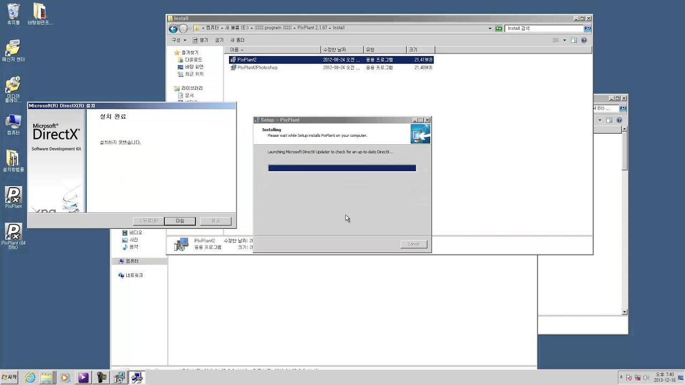Screen dimensions: 685x385
Task: Click the search icon in background right window
Action: (x=622, y=109)
